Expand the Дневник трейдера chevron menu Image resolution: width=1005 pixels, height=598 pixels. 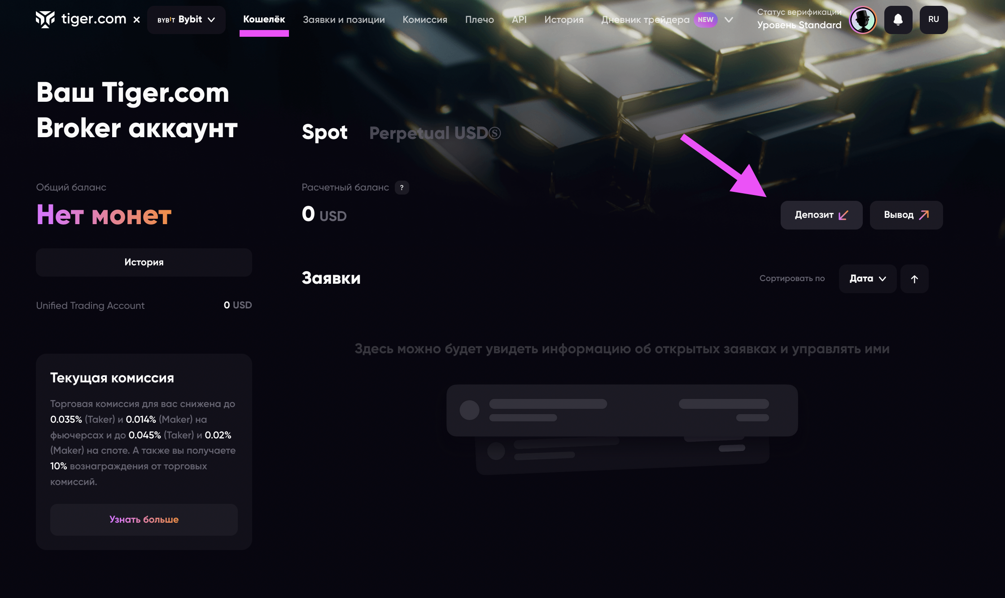click(x=729, y=20)
